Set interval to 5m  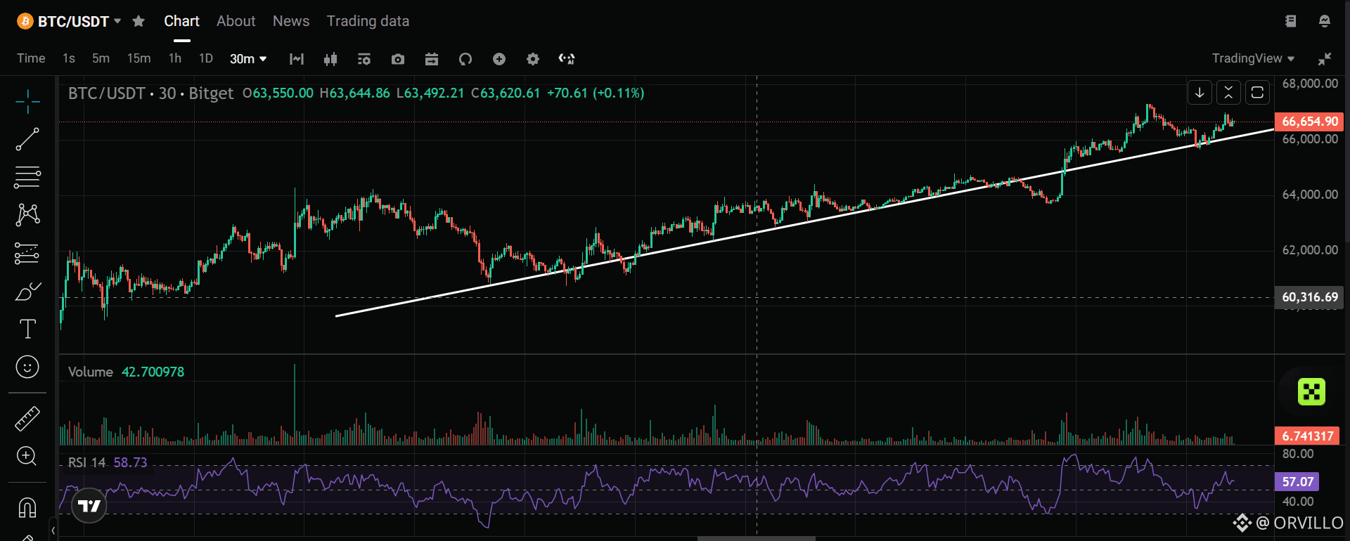(101, 58)
